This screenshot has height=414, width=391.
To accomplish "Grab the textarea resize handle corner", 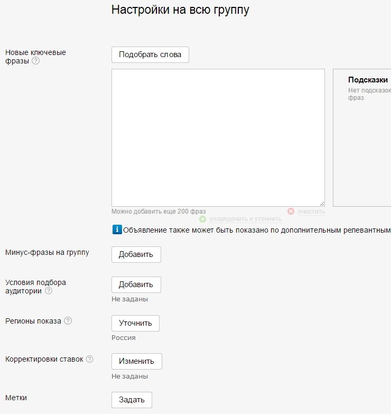I will (322, 204).
